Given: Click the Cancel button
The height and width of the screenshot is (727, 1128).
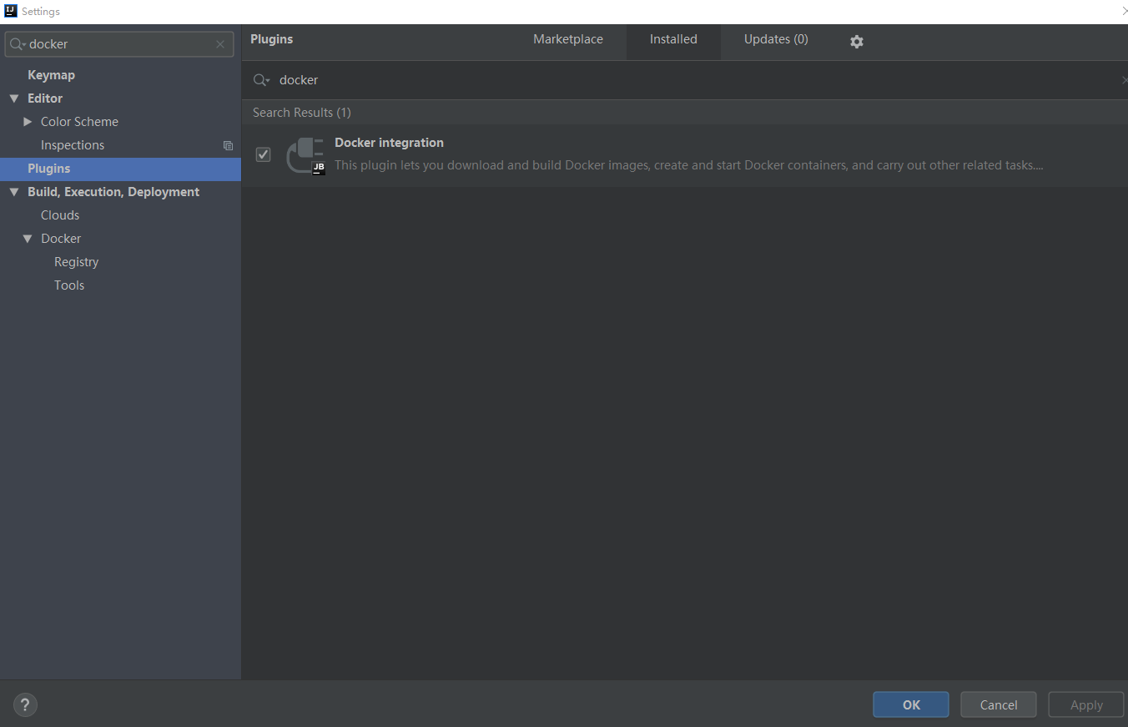Looking at the screenshot, I should [x=999, y=704].
